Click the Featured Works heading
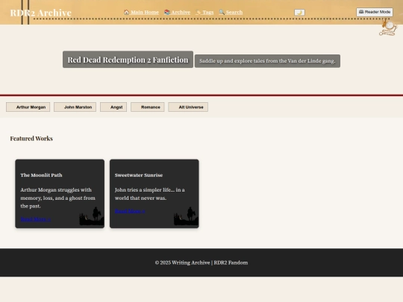The height and width of the screenshot is (302, 403). (31, 139)
